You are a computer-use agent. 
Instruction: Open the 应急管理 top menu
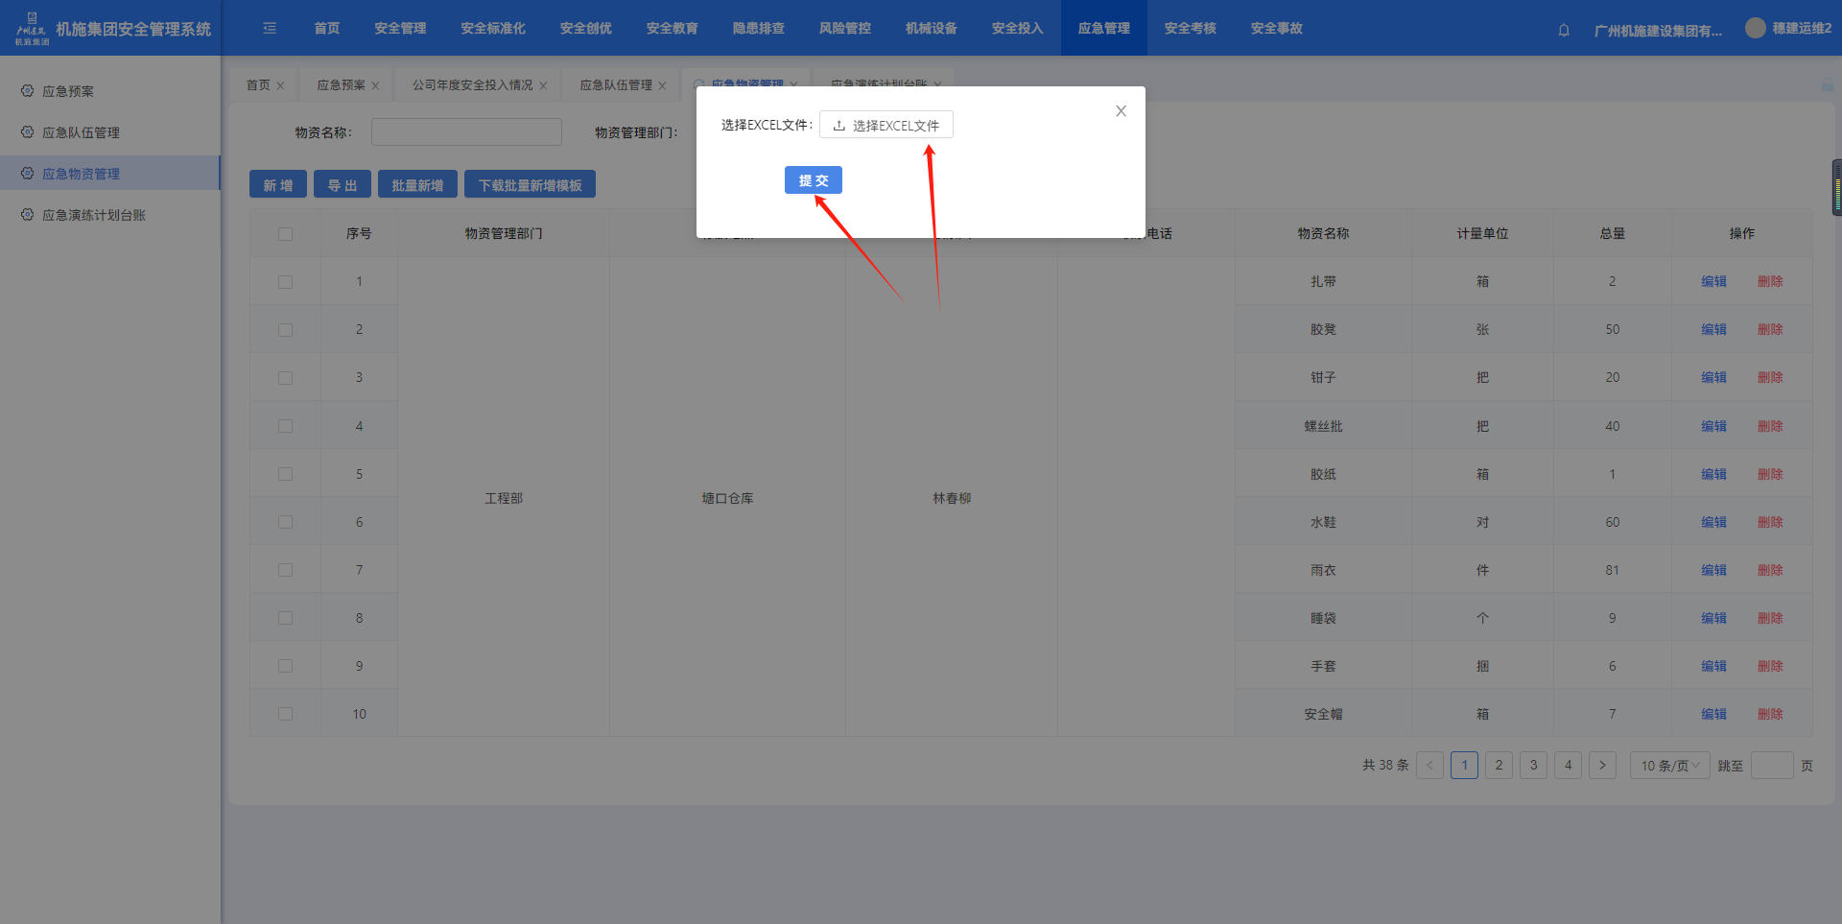tap(1103, 29)
